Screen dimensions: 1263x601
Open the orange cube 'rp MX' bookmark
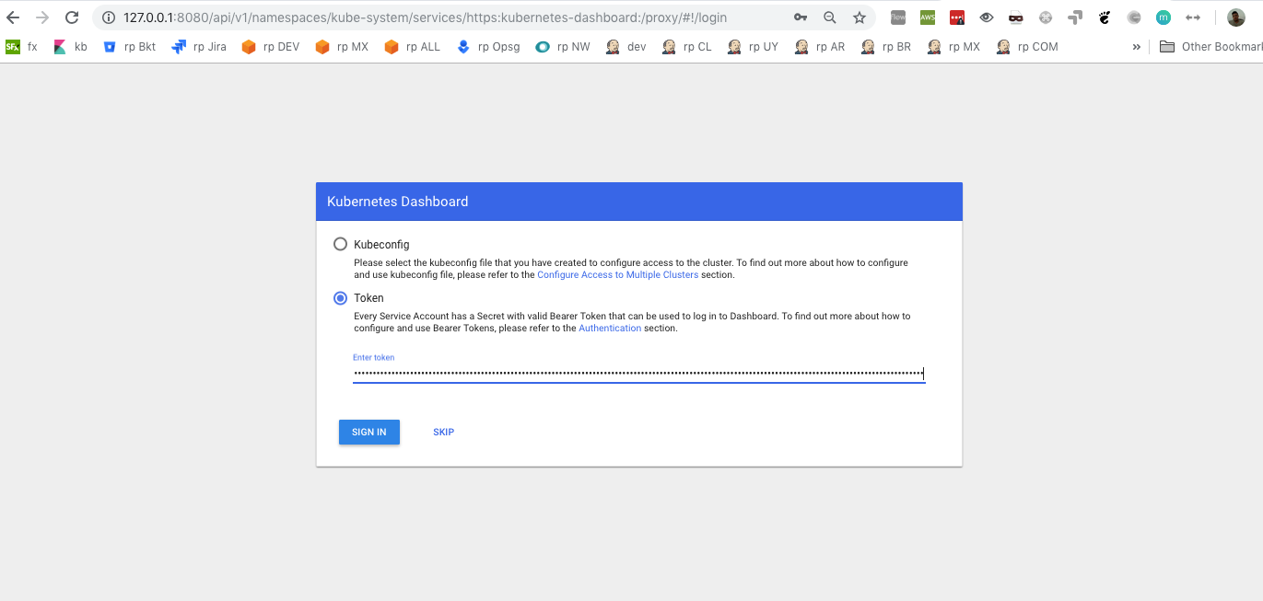[x=342, y=47]
